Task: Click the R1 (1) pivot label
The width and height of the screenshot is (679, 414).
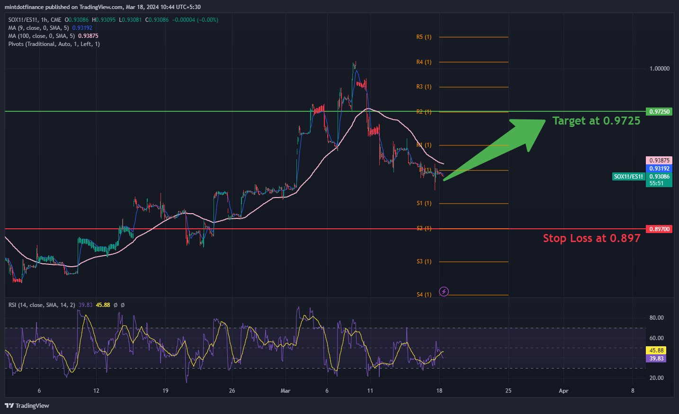Action: click(x=424, y=145)
